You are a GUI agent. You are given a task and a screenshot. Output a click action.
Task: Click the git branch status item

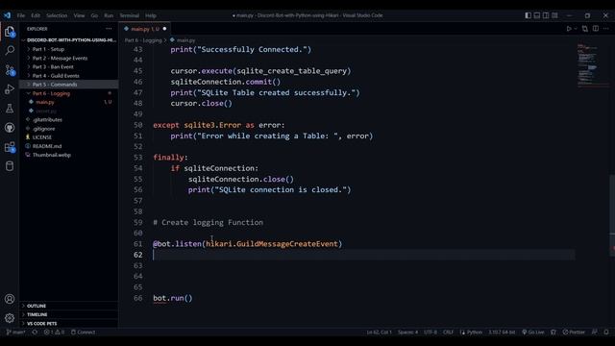[x=15, y=333]
